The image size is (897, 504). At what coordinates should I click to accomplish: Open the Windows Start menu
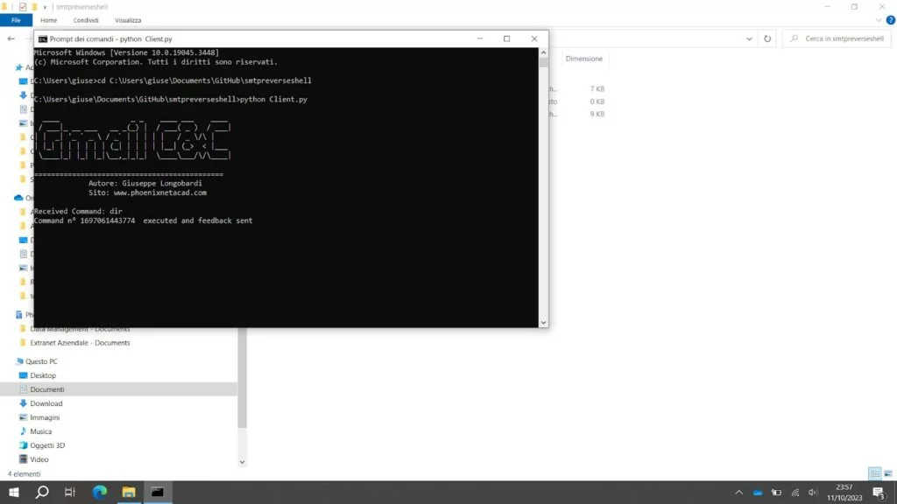14,492
